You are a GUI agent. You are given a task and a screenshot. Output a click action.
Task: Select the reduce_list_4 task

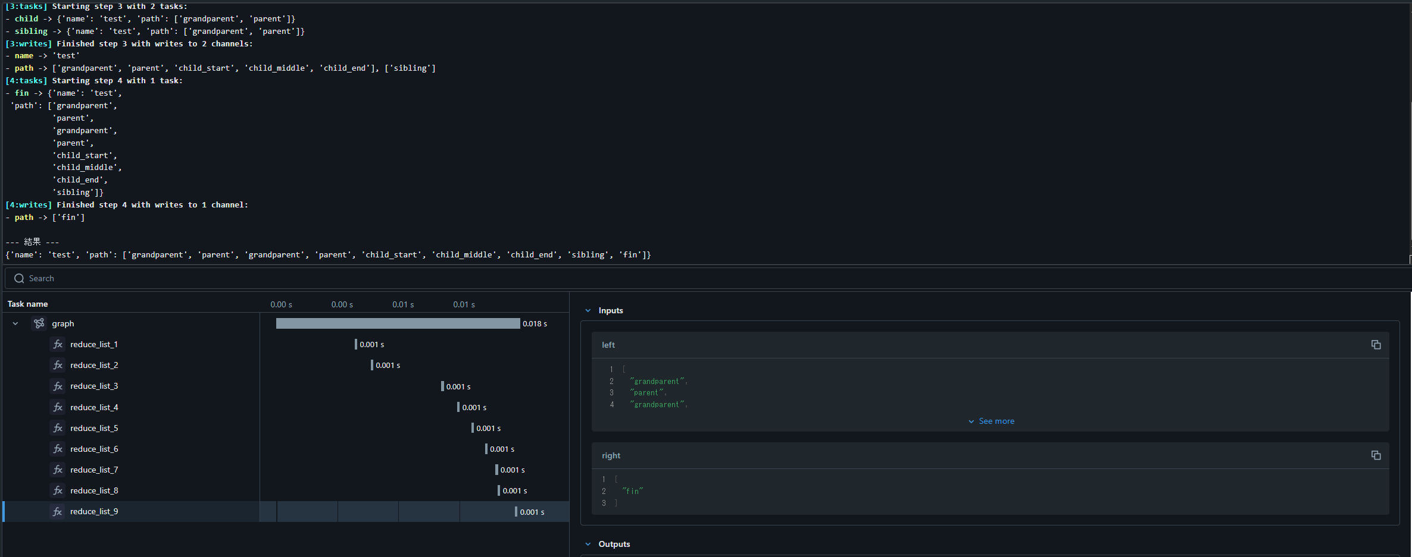coord(94,407)
